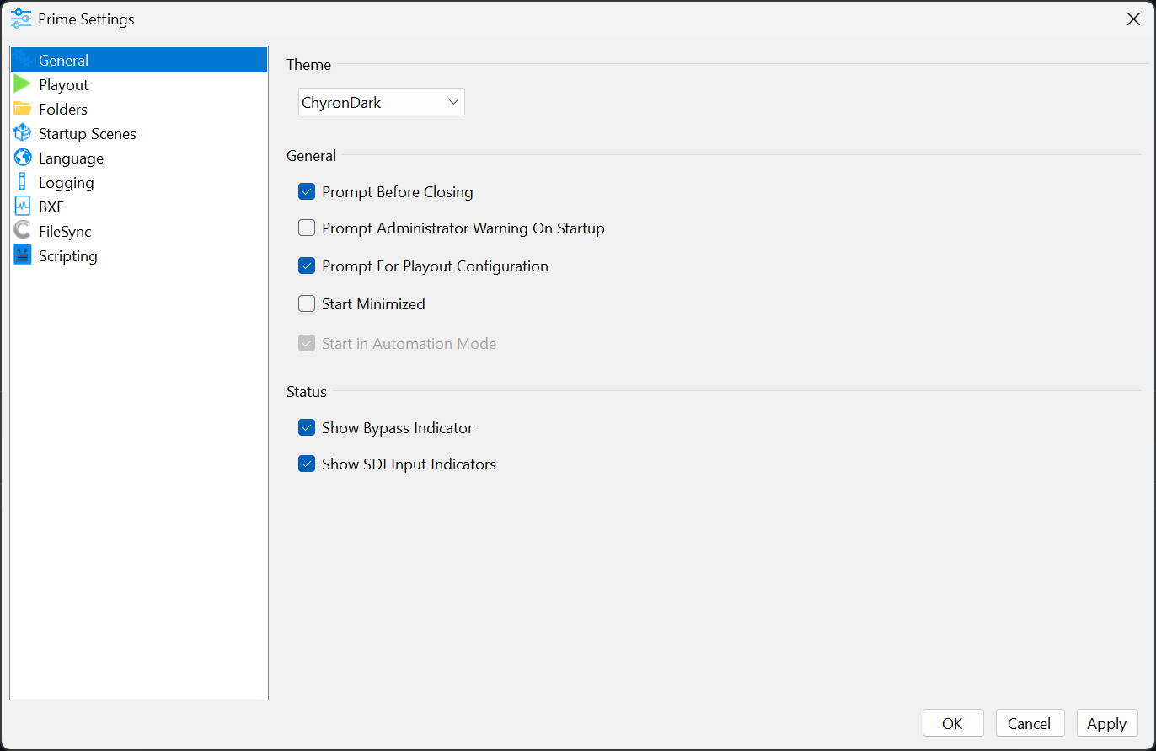
Task: Toggle Show SDI Input Indicators checkbox
Action: (x=307, y=464)
